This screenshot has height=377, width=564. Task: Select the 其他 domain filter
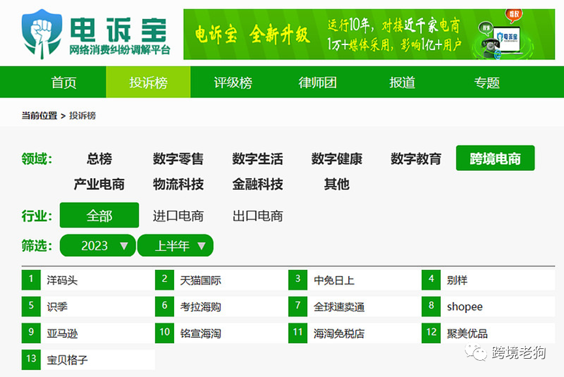tap(336, 184)
